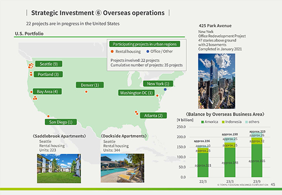Click the 'approx.121' bar value

pos(203,165)
